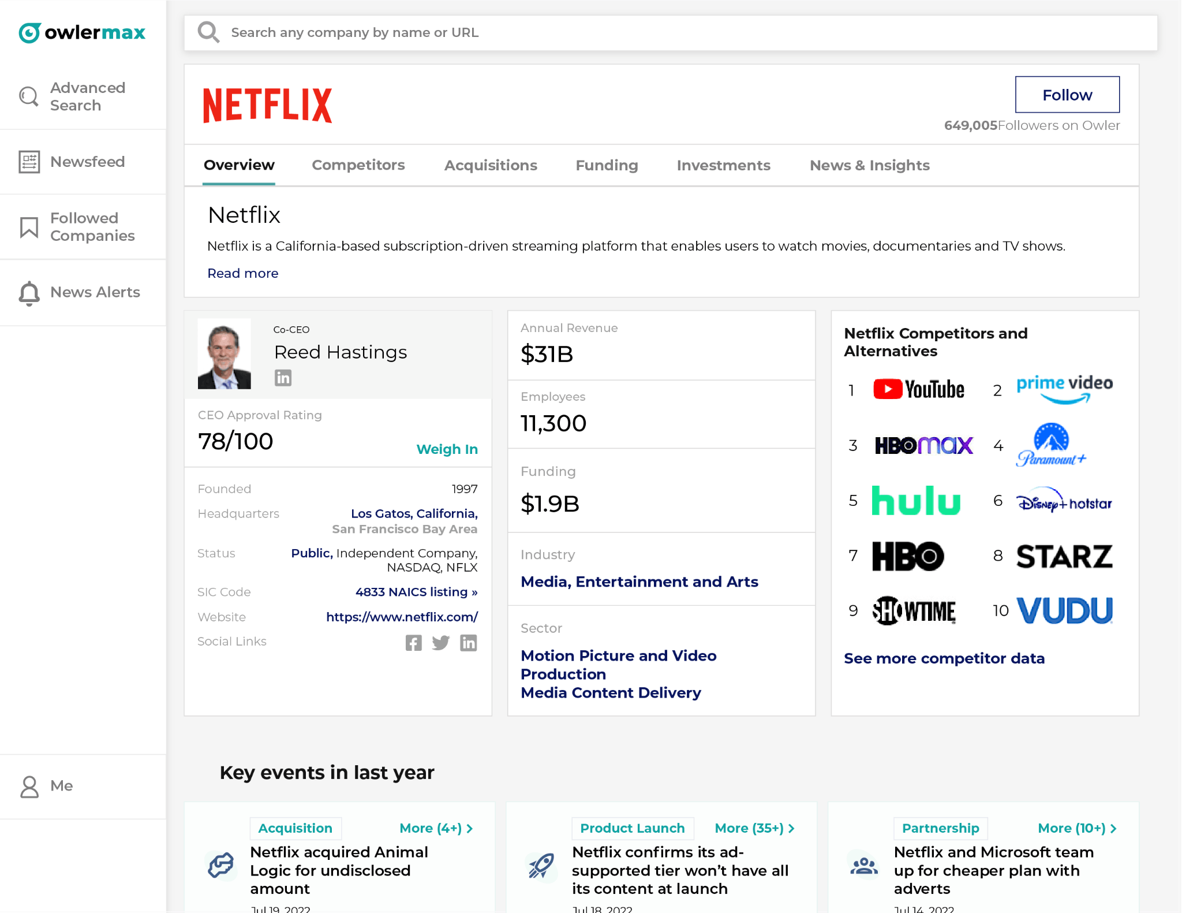Open Reed Hastings' LinkedIn profile
1182x913 pixels.
(283, 378)
